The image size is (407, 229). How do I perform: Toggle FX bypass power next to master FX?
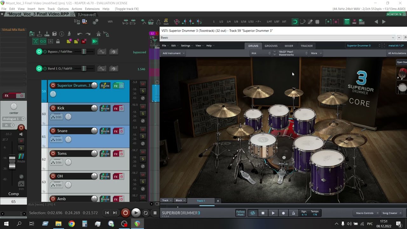tap(22, 96)
